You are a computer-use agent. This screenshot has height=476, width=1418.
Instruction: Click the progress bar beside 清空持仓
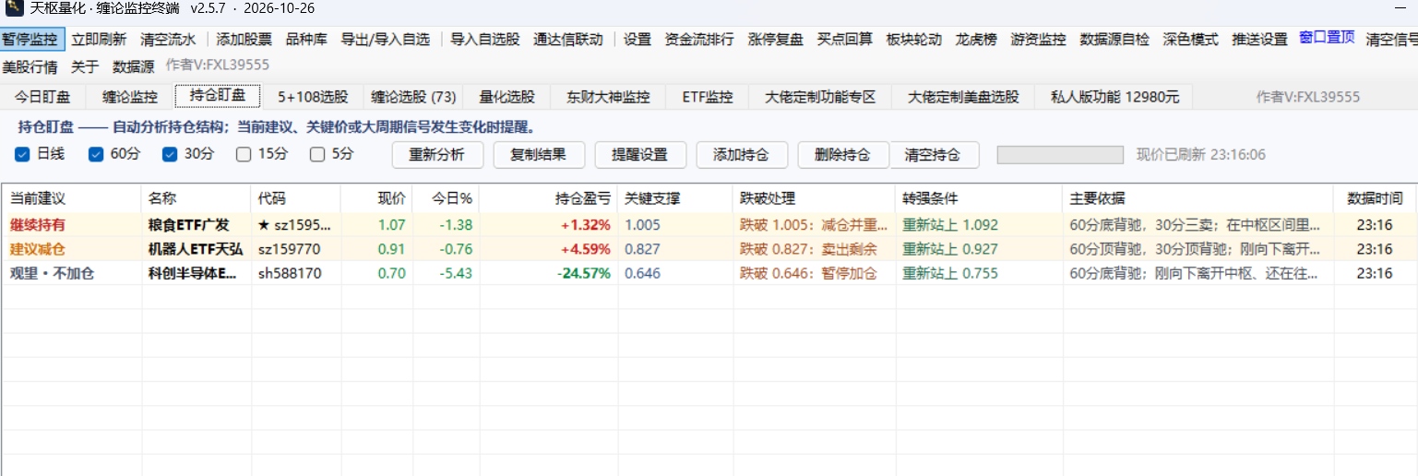pyautogui.click(x=1060, y=155)
